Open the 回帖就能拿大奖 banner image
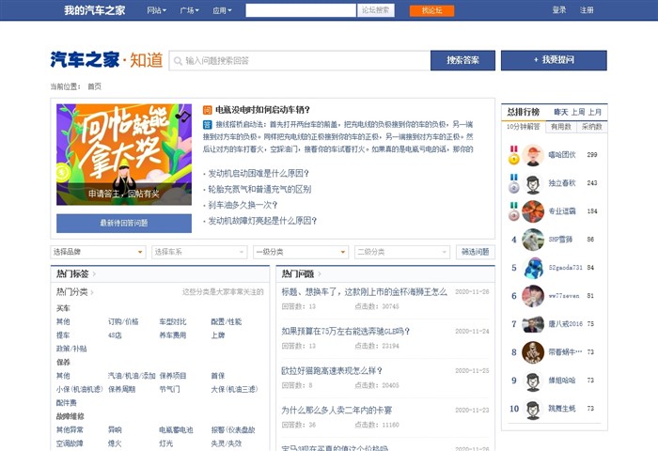Screen dimensions: 658x451 point(124,154)
